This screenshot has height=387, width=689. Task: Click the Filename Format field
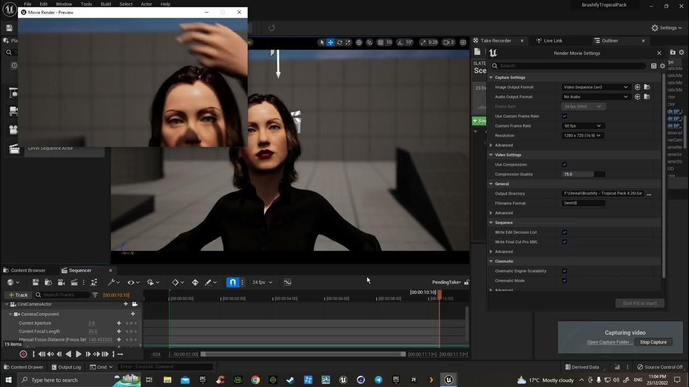(x=583, y=203)
